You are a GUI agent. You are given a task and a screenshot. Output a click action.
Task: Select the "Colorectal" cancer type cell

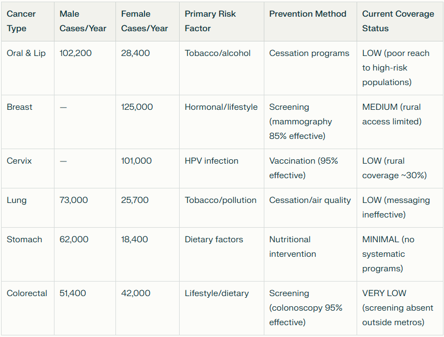coord(27,293)
